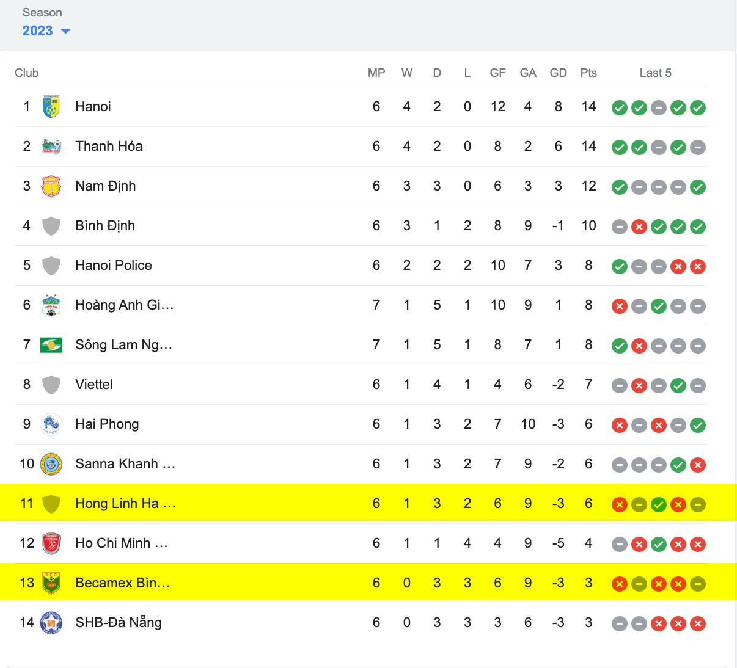Click the Hong Linh Ha Tinh shield icon

point(51,504)
